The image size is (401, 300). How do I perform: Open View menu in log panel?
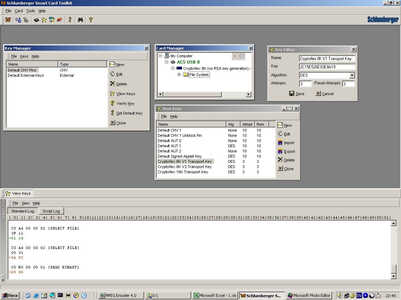[25, 203]
